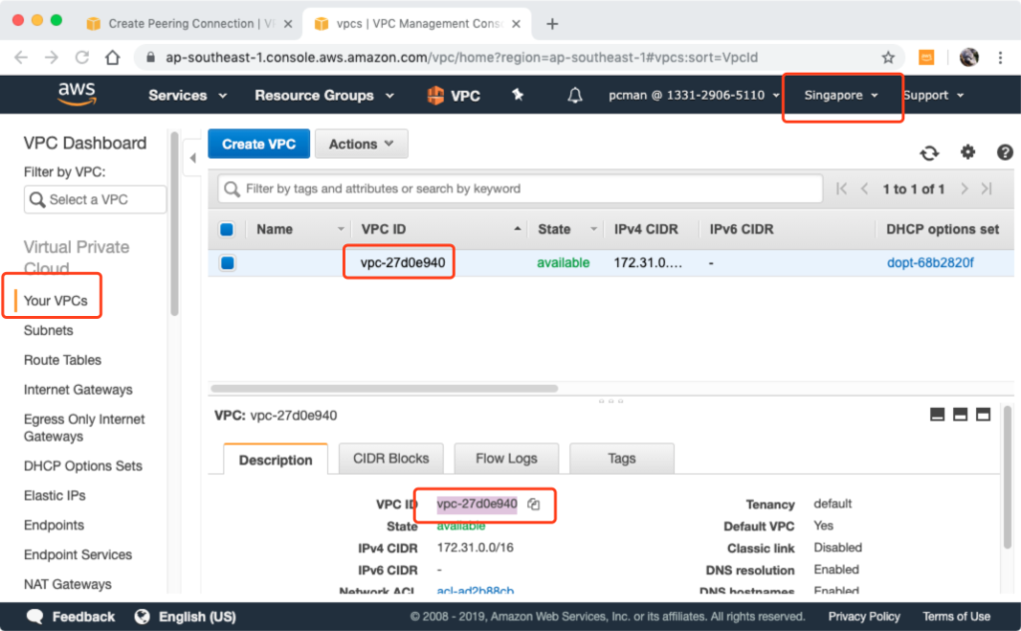
Task: Open the Resource Groups dropdown
Action: point(324,95)
